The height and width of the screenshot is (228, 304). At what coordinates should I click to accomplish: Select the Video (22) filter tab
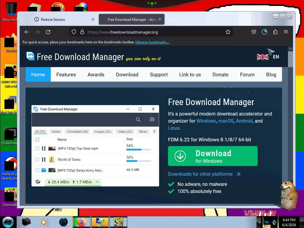125,132
